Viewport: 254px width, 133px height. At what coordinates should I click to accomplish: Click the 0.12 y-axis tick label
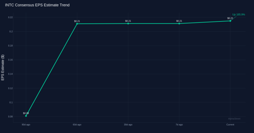(10, 88)
